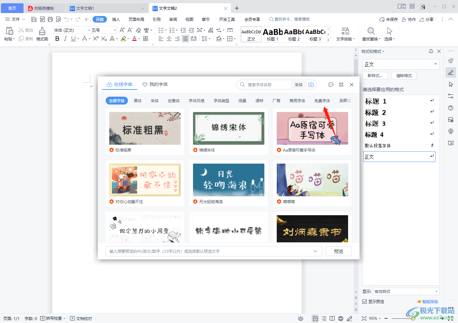Click the Print Preview icon
The width and height of the screenshot is (458, 323).
[x=59, y=19]
